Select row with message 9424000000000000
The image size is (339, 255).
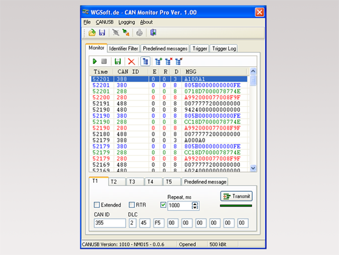(x=169, y=110)
